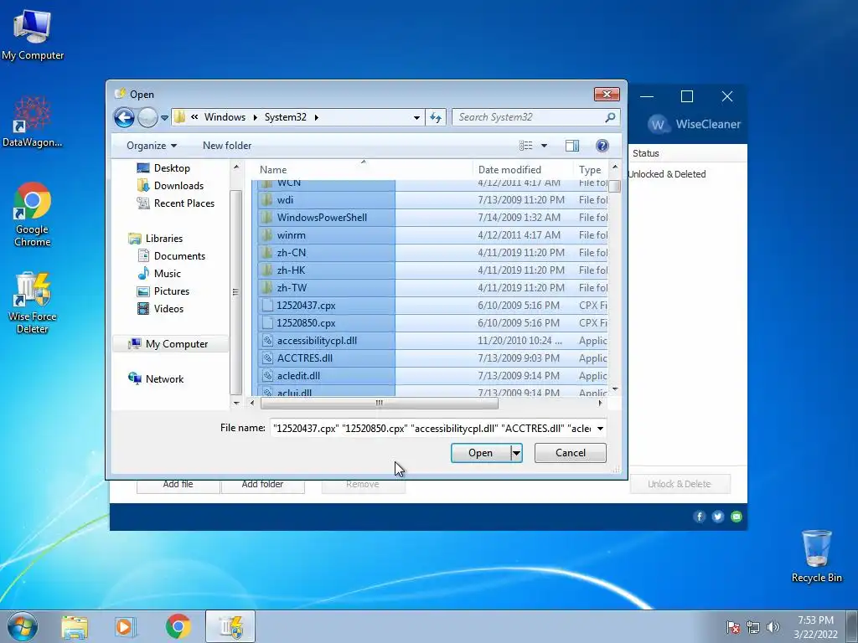Open Documents library in navigation pane
Screen dimensions: 858x643
179,256
